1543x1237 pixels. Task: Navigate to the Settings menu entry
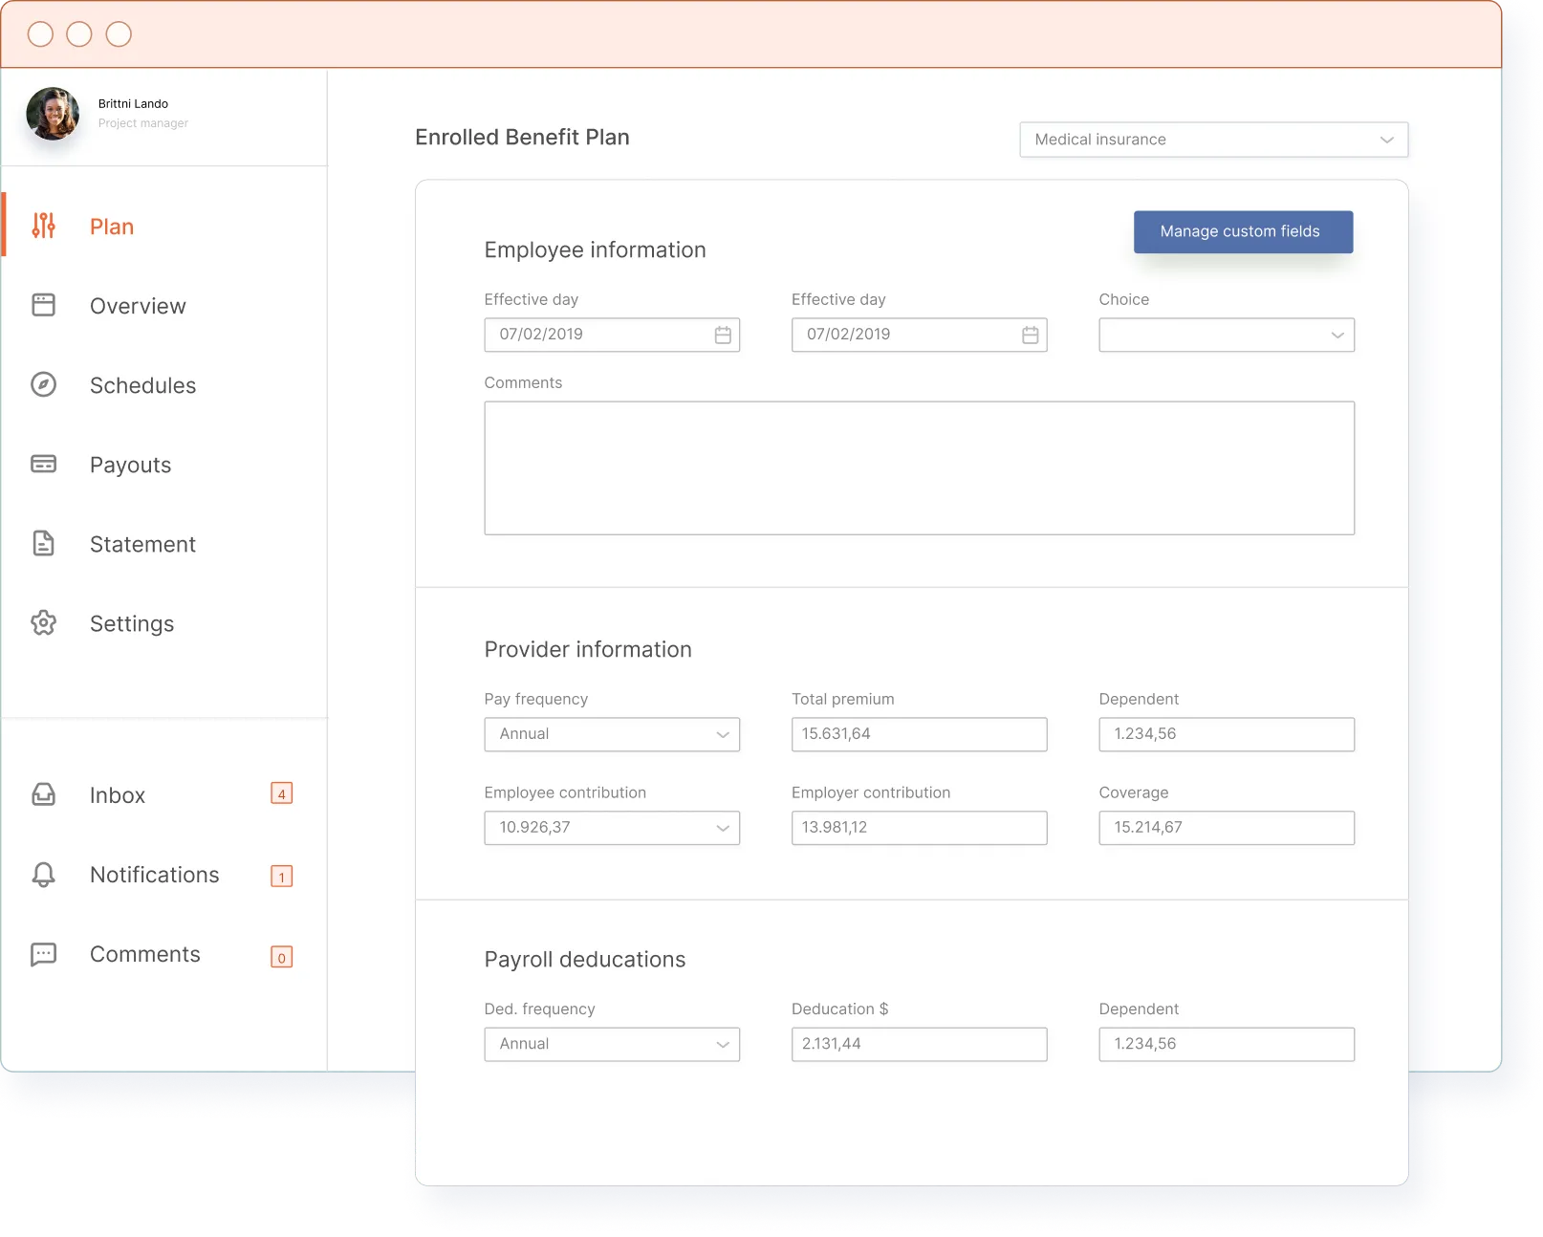click(x=132, y=623)
